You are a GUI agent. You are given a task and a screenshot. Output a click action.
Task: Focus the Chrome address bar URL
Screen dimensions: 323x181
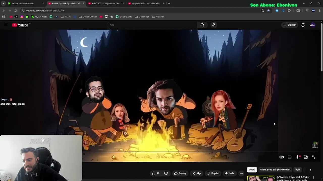[x=141, y=11]
